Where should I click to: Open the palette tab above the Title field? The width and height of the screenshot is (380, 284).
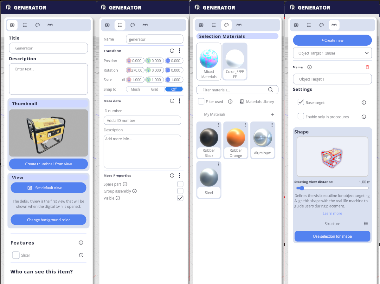[37, 25]
